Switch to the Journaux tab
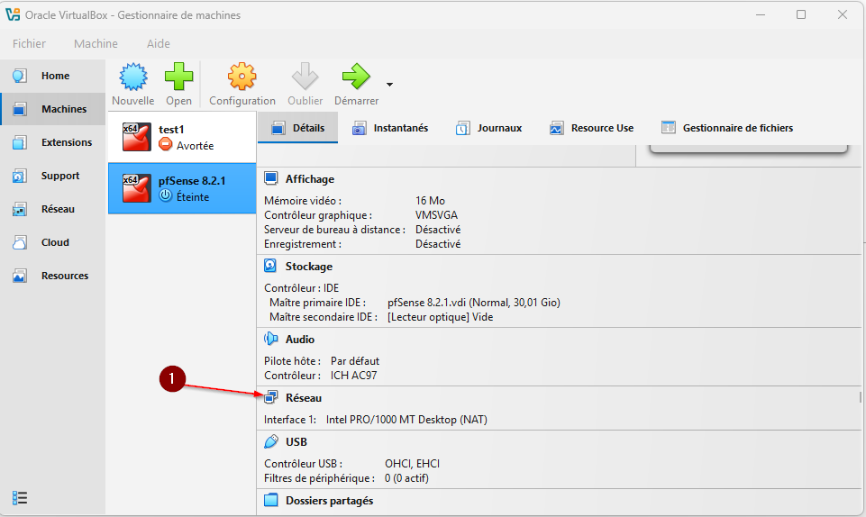Screen dimensions: 866x517 point(489,128)
